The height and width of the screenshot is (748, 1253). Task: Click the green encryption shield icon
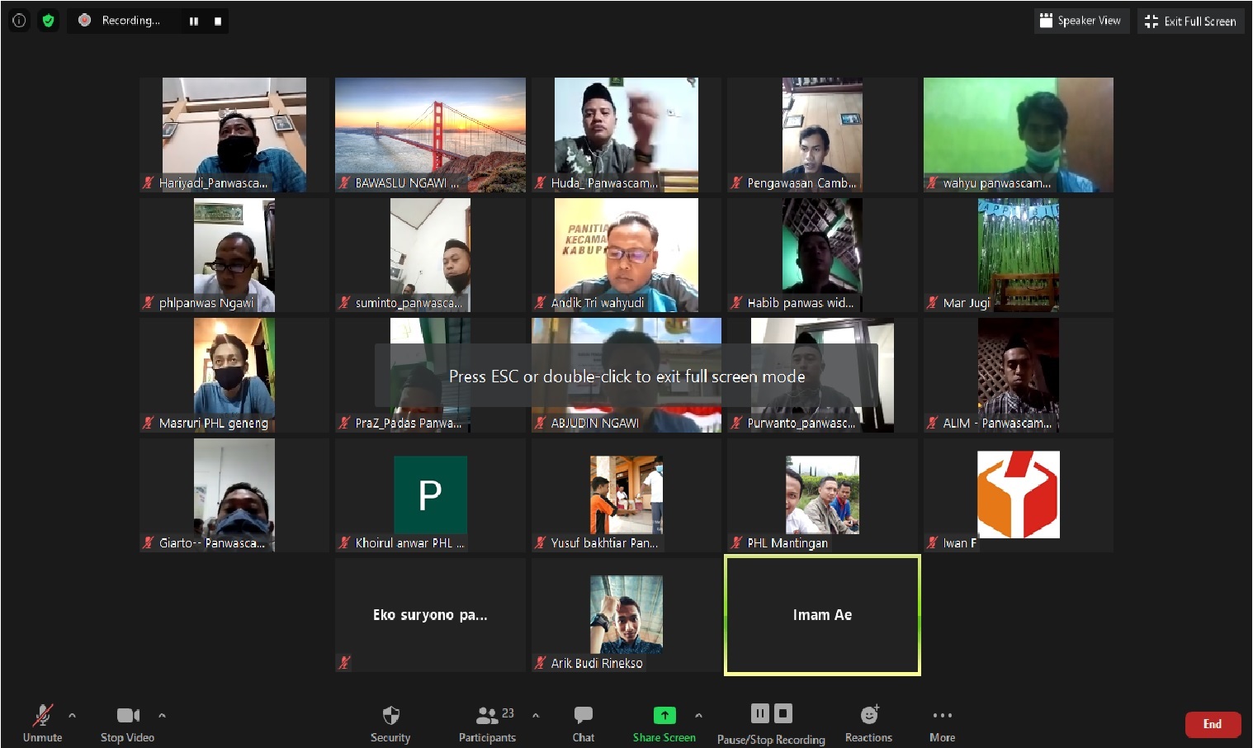tap(48, 21)
